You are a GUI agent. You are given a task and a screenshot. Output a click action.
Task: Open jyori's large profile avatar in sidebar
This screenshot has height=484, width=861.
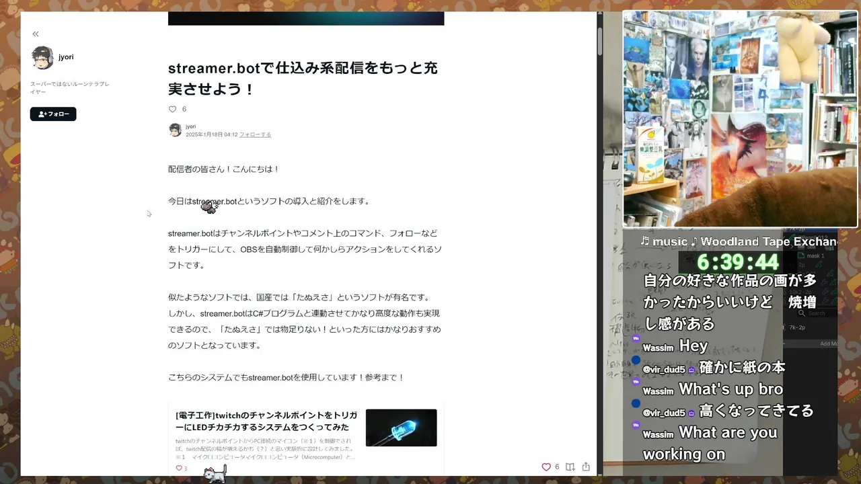[42, 58]
